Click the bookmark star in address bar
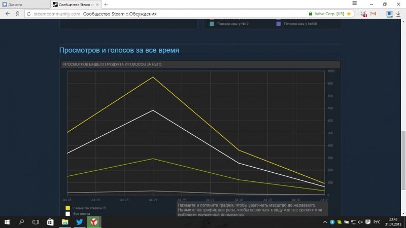The height and width of the screenshot is (228, 406). (x=349, y=14)
